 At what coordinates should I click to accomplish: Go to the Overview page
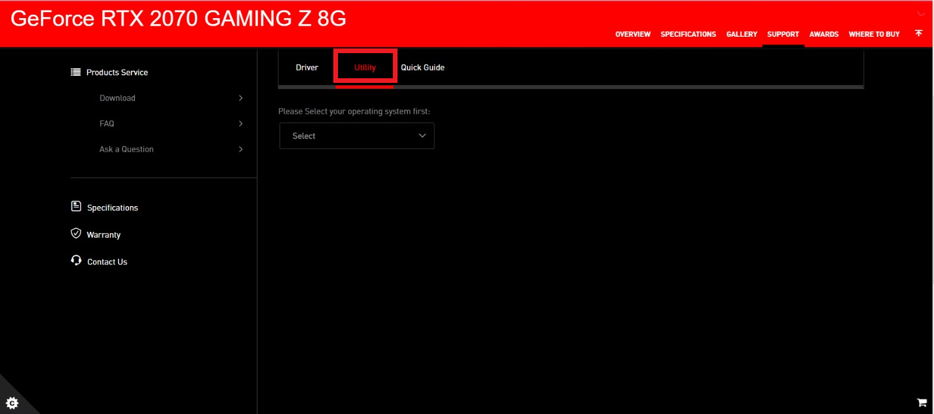tap(633, 34)
